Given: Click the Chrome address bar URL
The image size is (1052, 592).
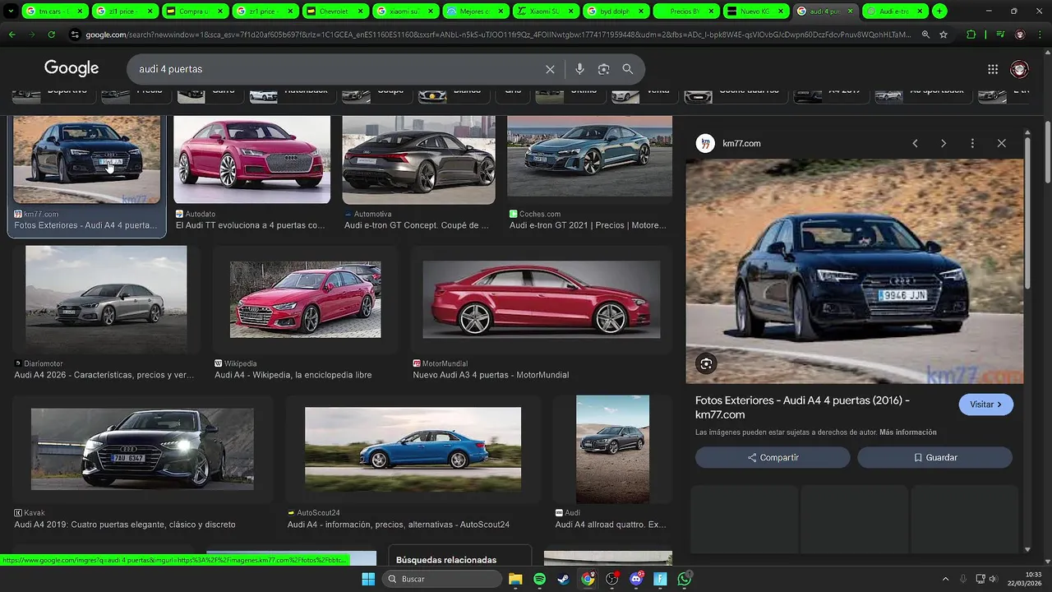Looking at the screenshot, I should point(499,35).
